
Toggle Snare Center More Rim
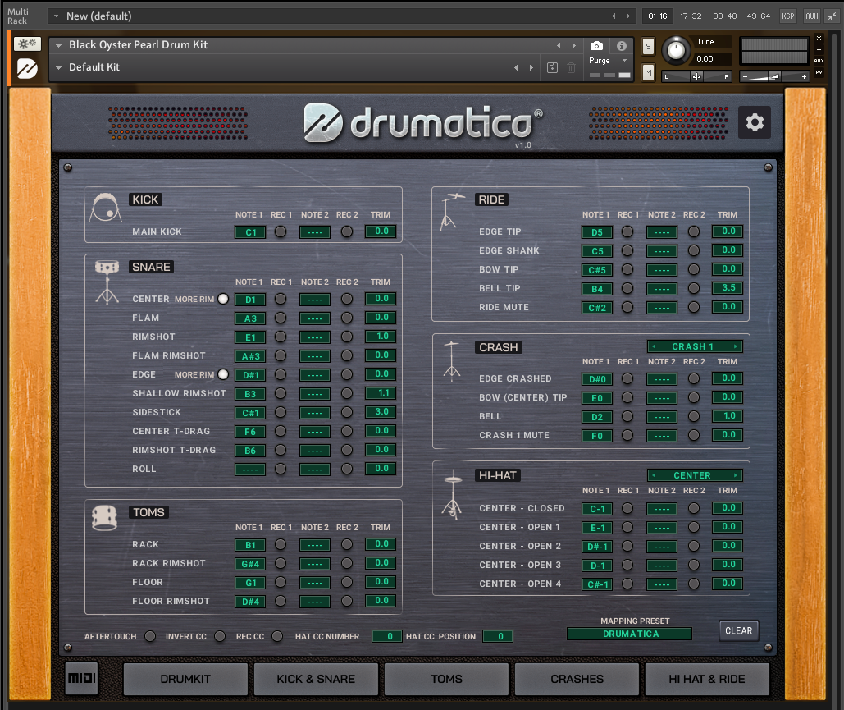pyautogui.click(x=223, y=299)
